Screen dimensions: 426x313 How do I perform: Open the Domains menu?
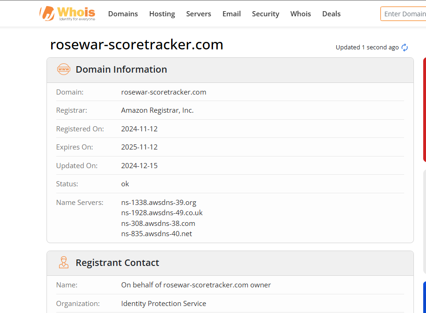coord(123,14)
